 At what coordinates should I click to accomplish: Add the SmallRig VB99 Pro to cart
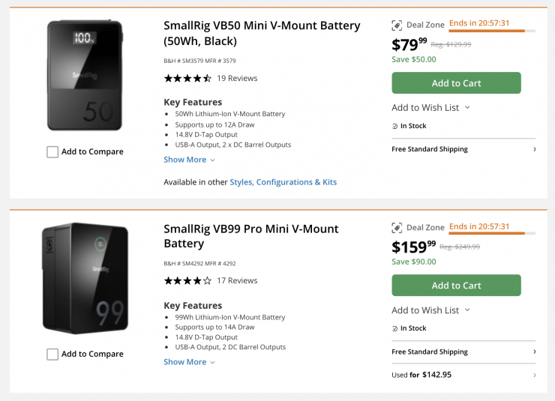tap(456, 286)
